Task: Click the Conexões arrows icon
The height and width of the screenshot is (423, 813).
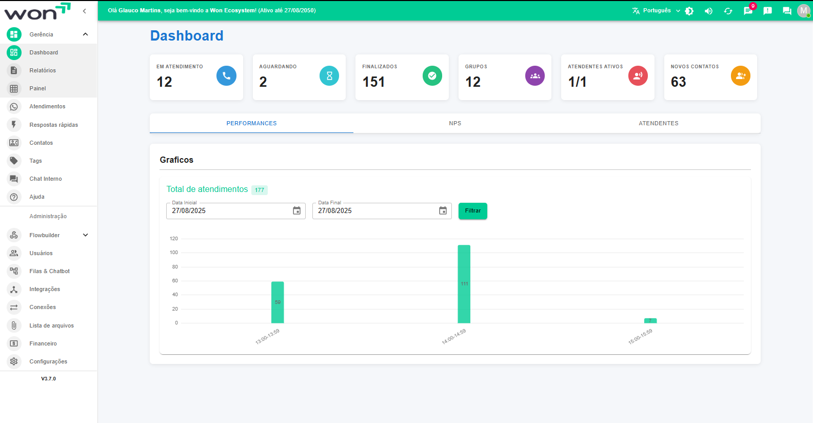Action: tap(14, 307)
